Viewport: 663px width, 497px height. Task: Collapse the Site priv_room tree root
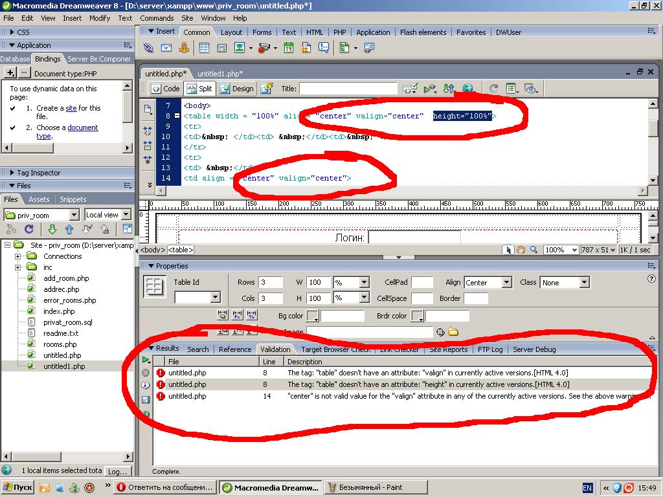7,245
